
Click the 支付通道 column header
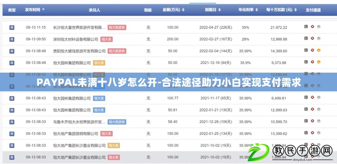point(313,10)
